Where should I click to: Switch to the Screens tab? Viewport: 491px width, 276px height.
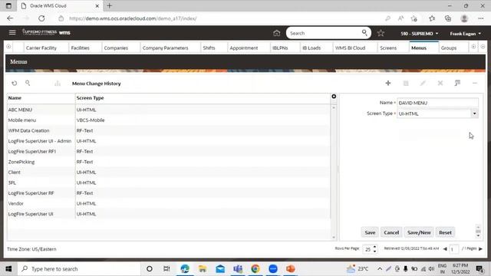pos(388,48)
